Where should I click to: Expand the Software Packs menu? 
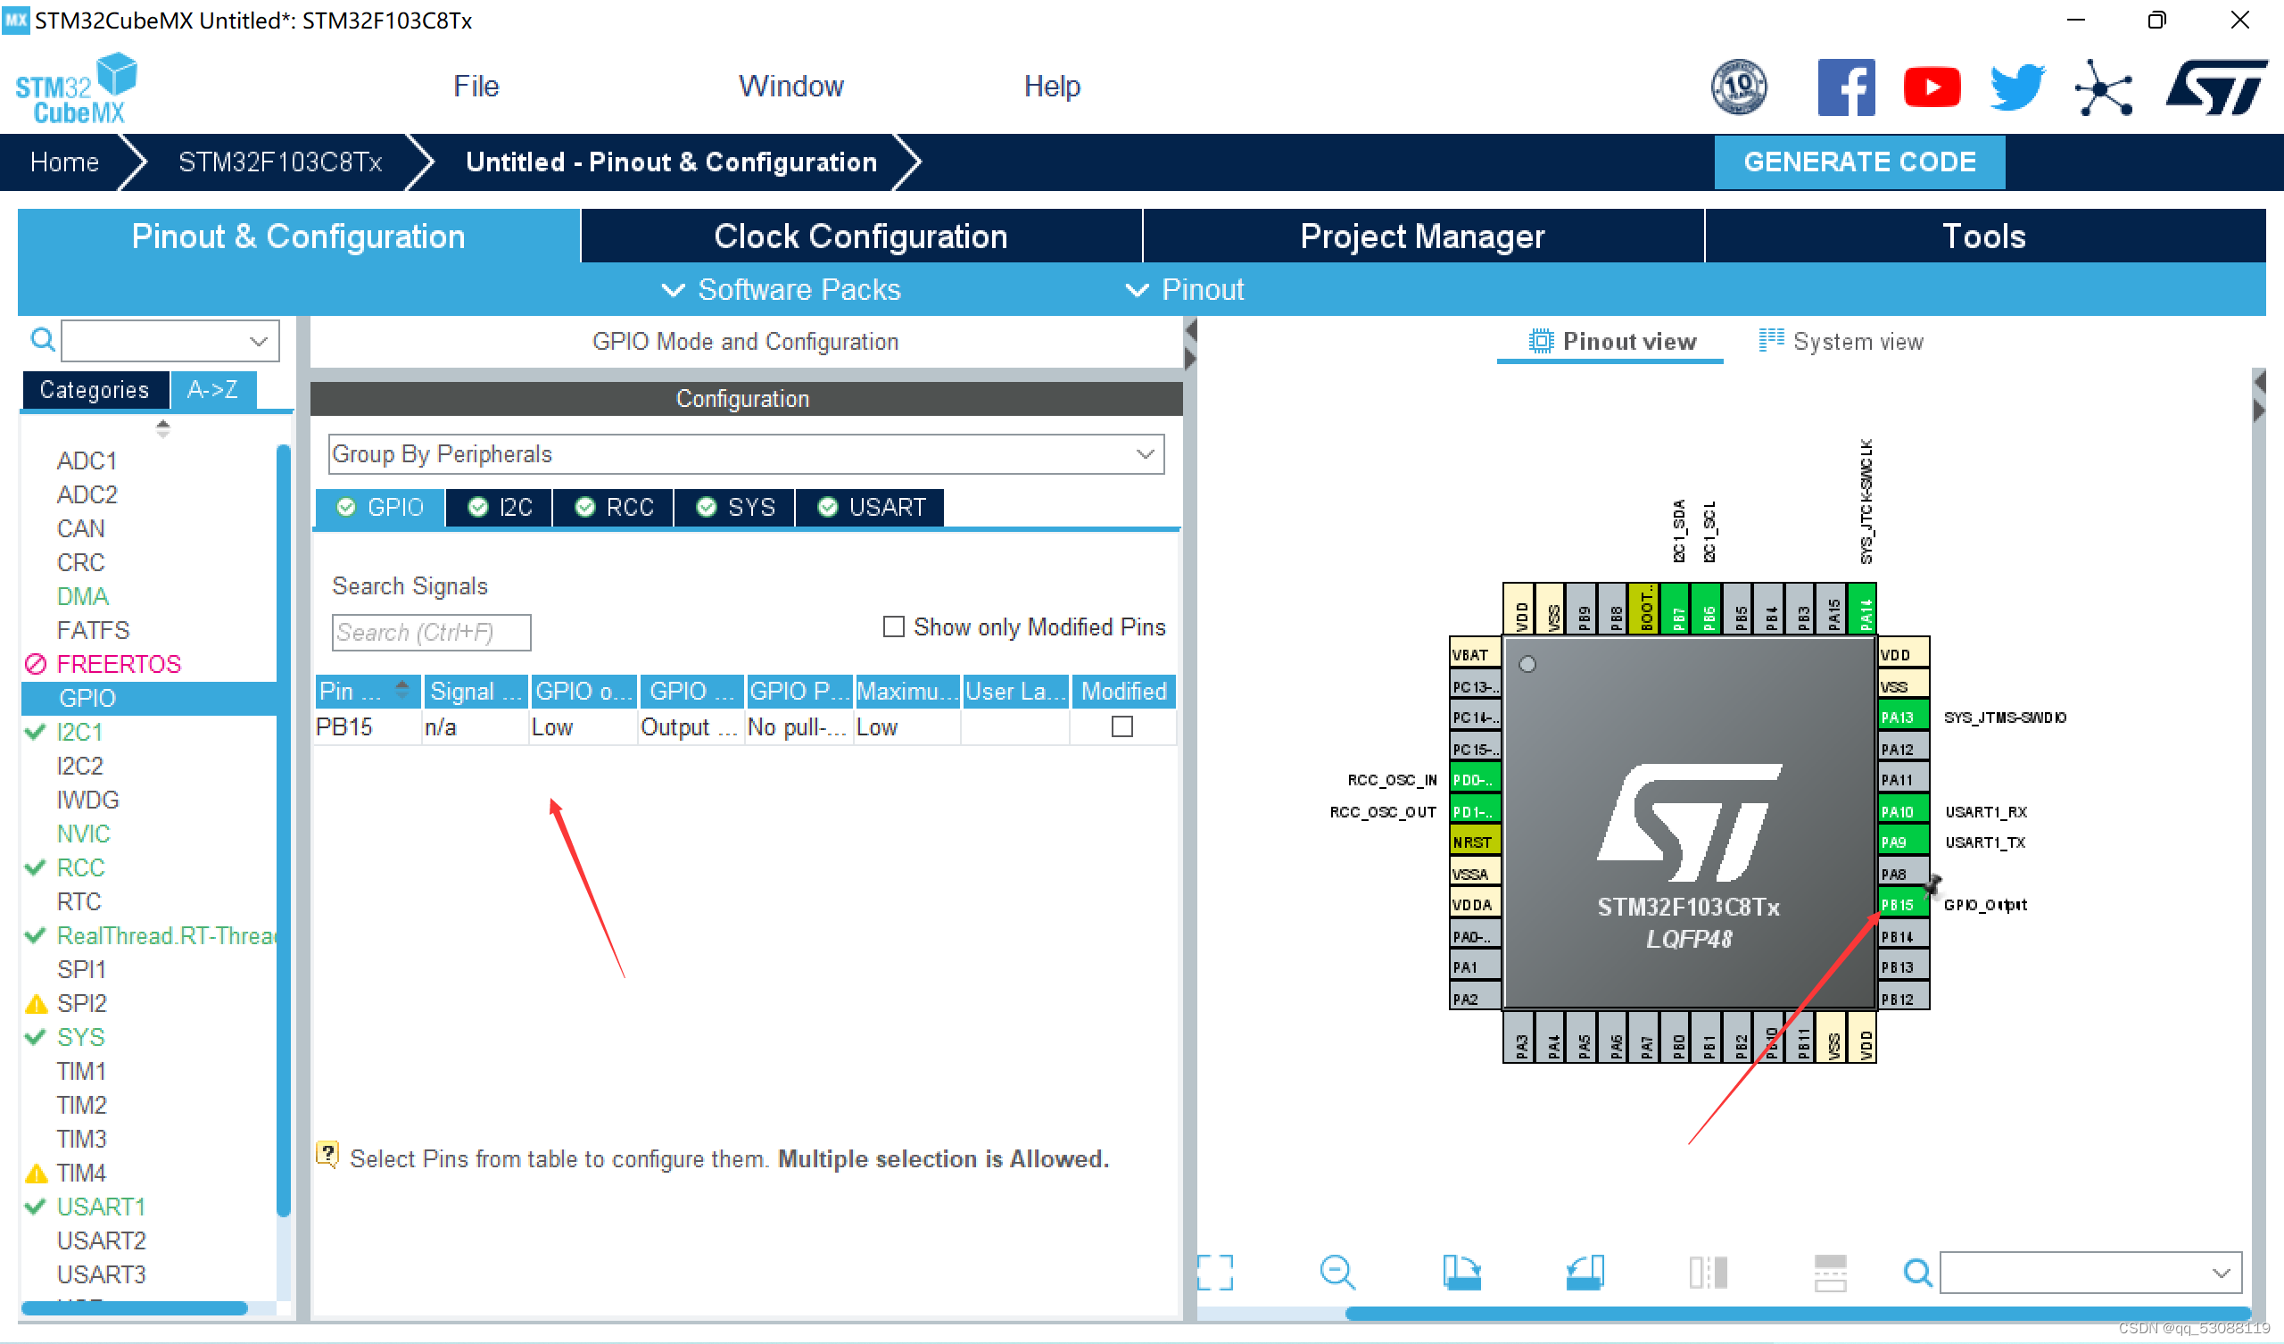[782, 289]
